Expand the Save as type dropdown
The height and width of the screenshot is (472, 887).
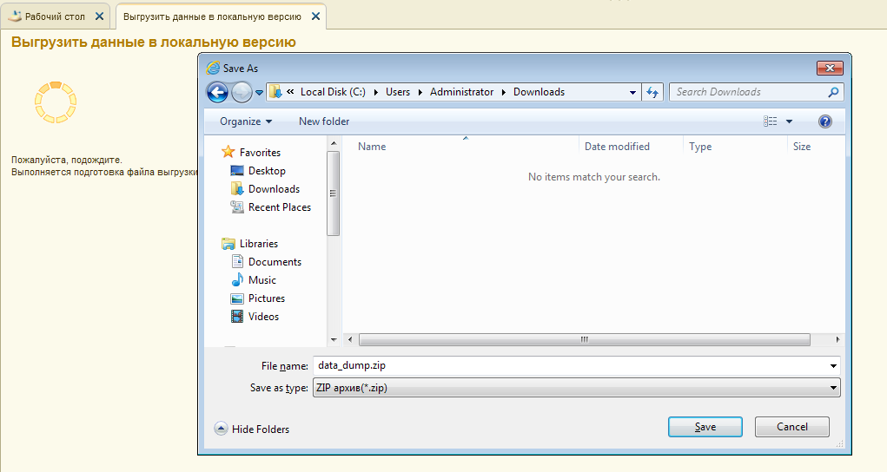click(x=833, y=388)
